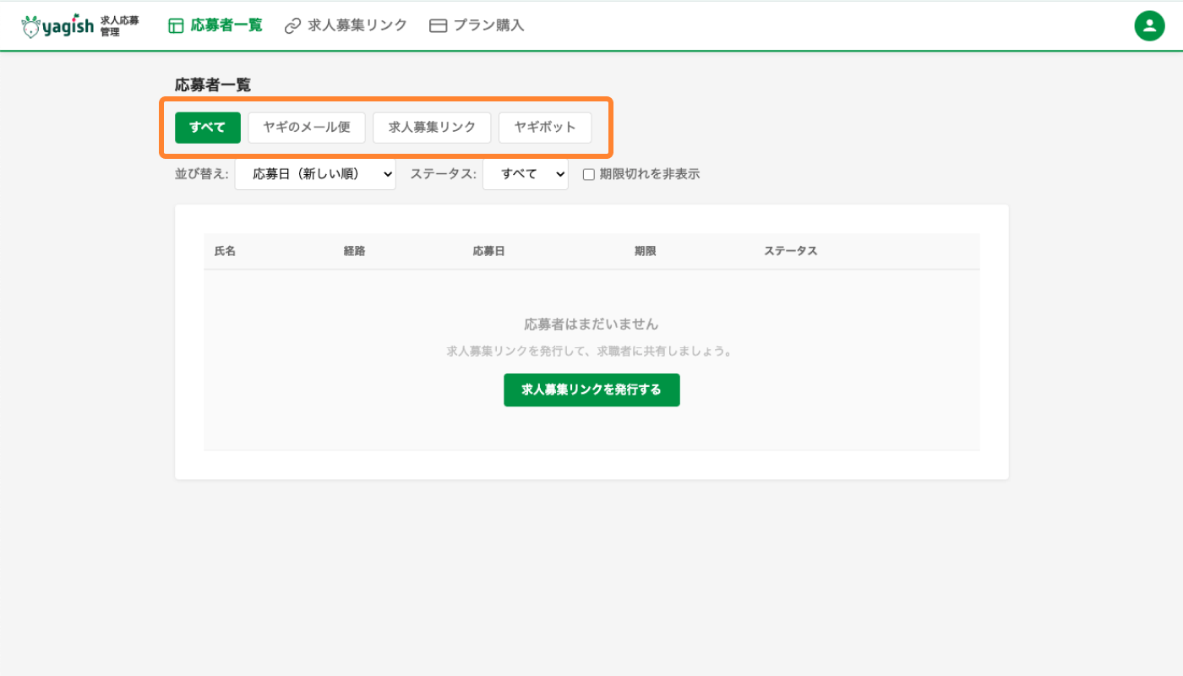This screenshot has height=676, width=1183.
Task: Open the プラン購入 navigation page
Action: 477,25
